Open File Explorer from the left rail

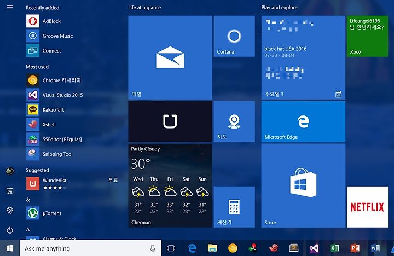10,191
